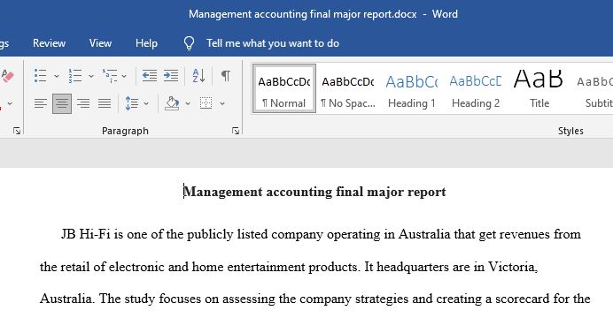Open the View ribbon tab
This screenshot has height=318, width=613.
[100, 43]
